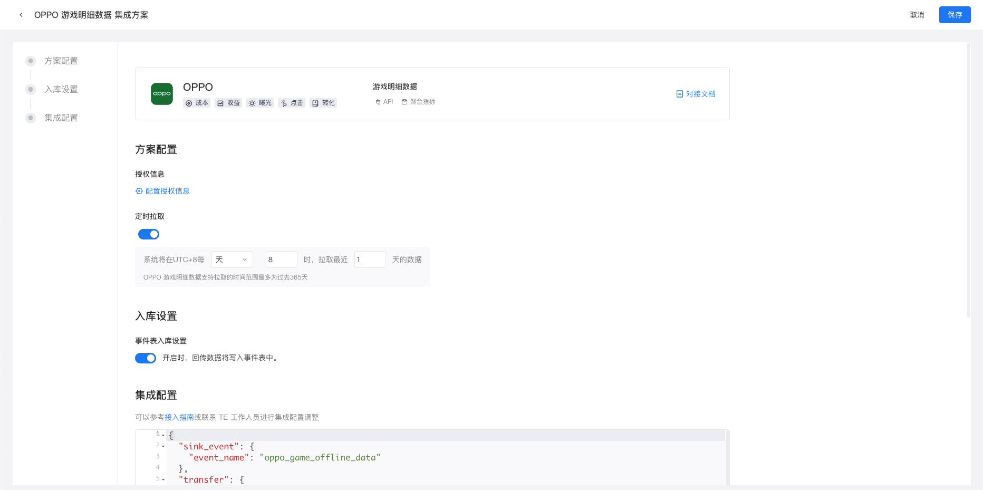
Task: Click the 保存 save button
Action: point(955,15)
